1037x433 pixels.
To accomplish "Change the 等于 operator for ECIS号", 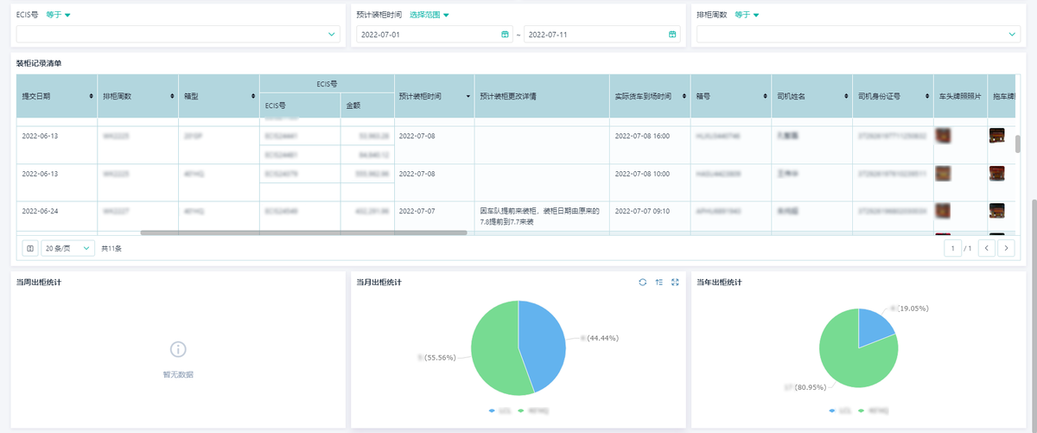I will (59, 15).
